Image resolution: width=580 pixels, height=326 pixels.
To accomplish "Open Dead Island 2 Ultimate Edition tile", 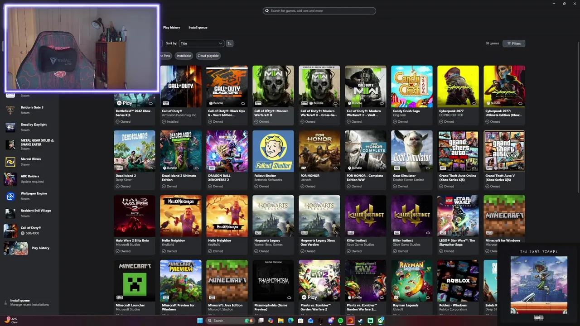I will tap(180, 160).
